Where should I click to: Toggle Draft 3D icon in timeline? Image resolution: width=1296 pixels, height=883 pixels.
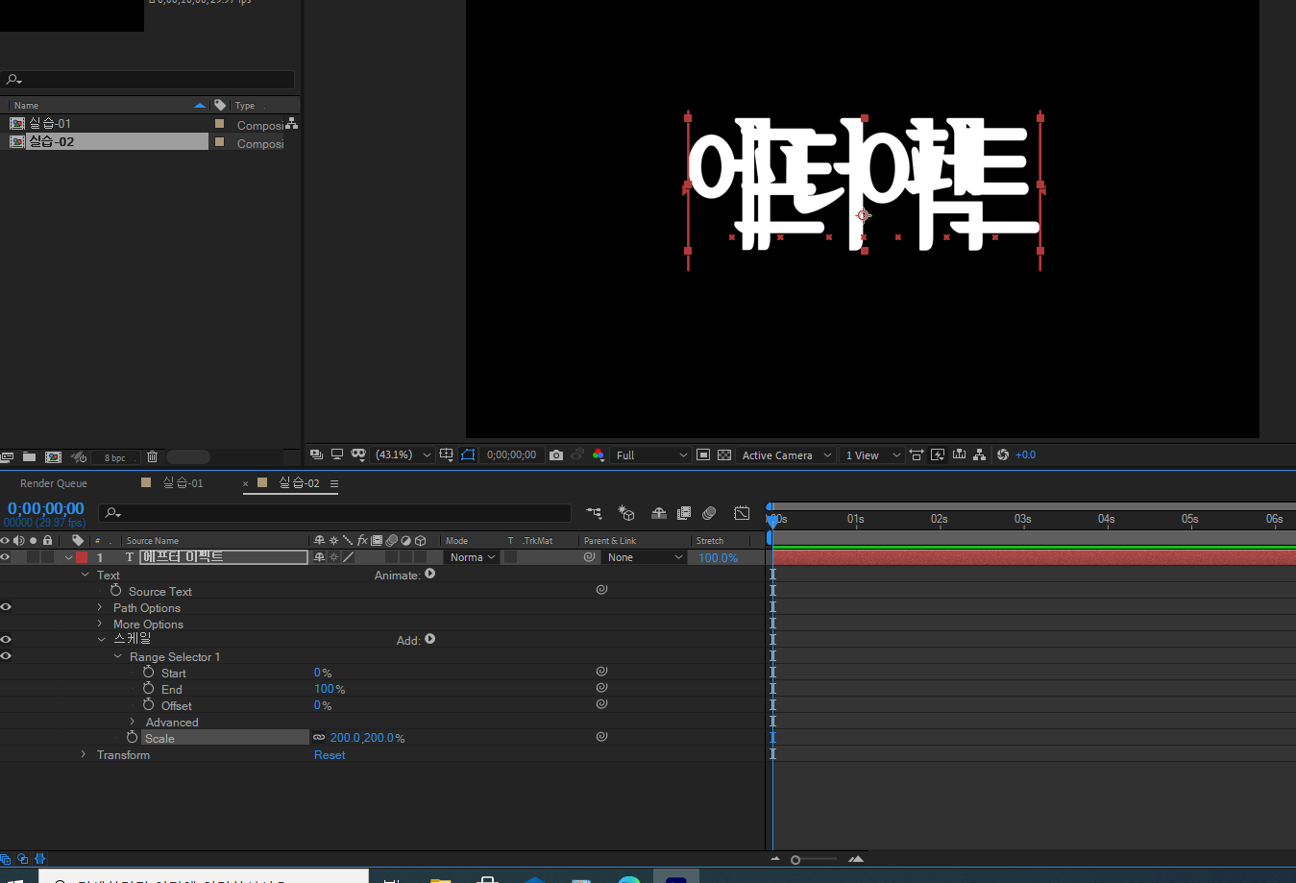tap(626, 513)
